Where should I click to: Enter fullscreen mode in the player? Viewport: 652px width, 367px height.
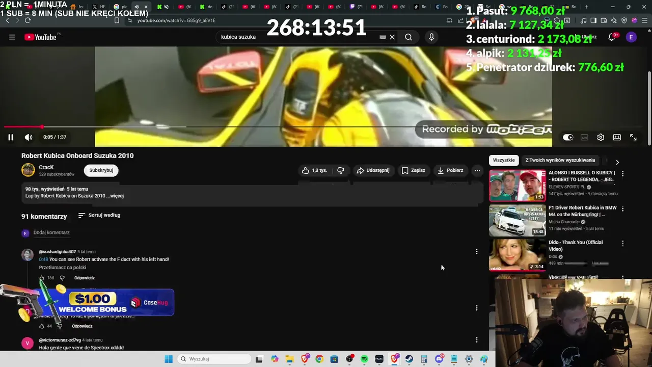(633, 137)
